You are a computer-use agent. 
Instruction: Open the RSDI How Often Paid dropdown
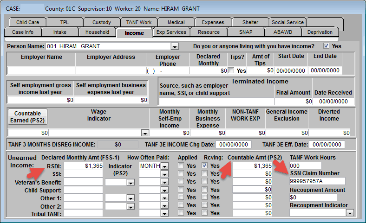tap(164, 166)
